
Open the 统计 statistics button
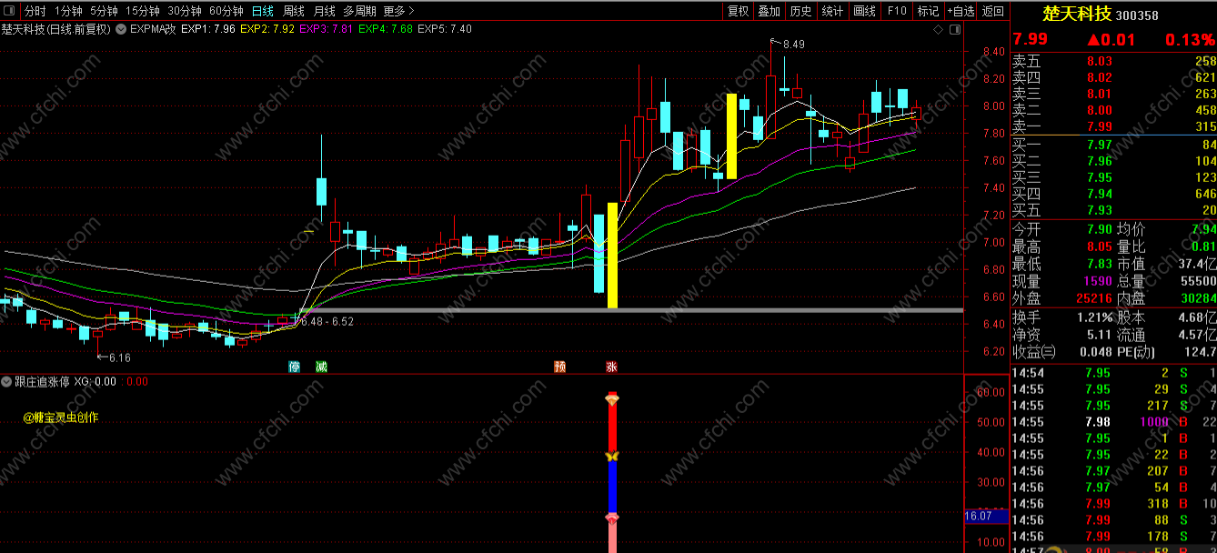pyautogui.click(x=832, y=11)
